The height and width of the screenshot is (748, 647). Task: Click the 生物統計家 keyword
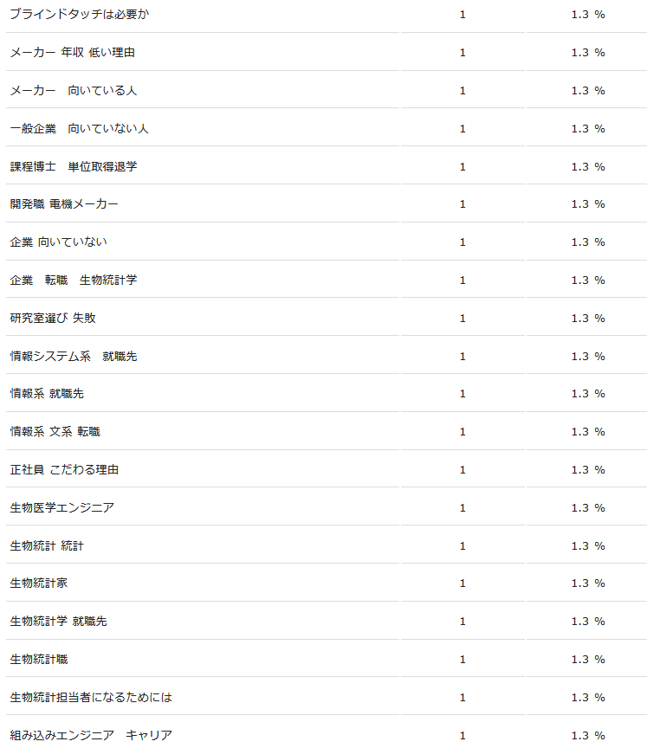39,583
